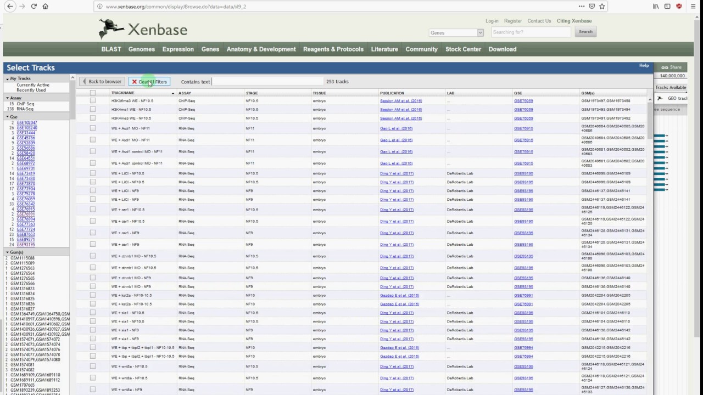Open the BLAST menu
The height and width of the screenshot is (395, 703).
pyautogui.click(x=111, y=49)
